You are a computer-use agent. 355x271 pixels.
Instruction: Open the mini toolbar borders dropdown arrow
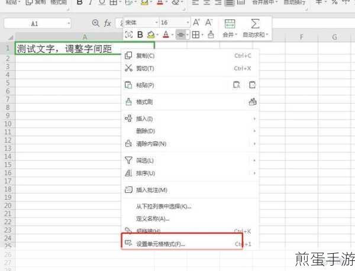pyautogui.click(x=202, y=35)
